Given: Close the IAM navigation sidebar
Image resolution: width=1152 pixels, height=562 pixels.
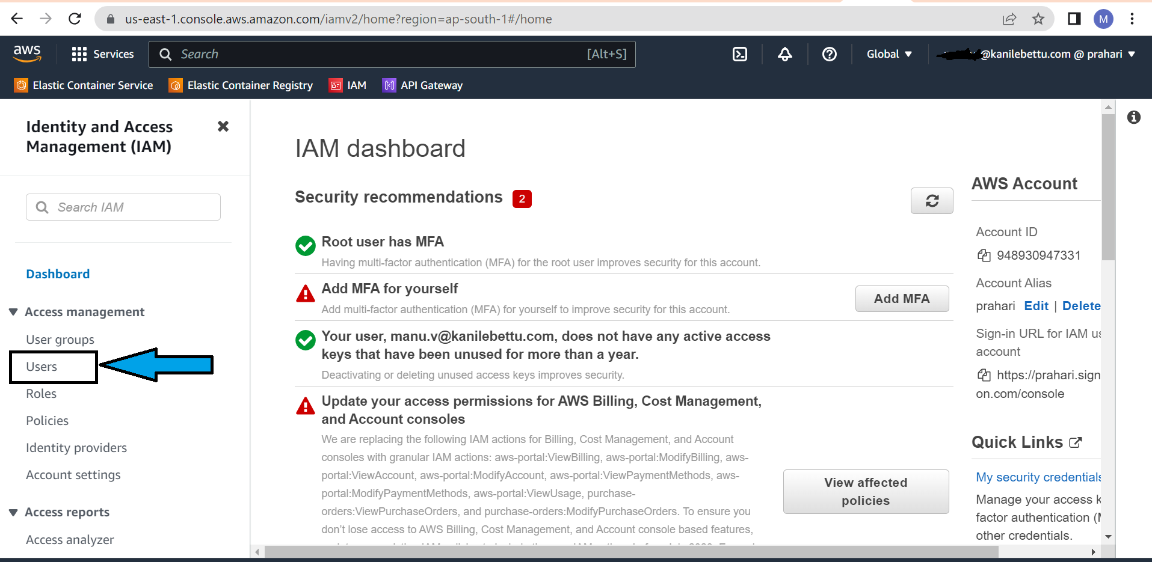Looking at the screenshot, I should click(x=223, y=126).
